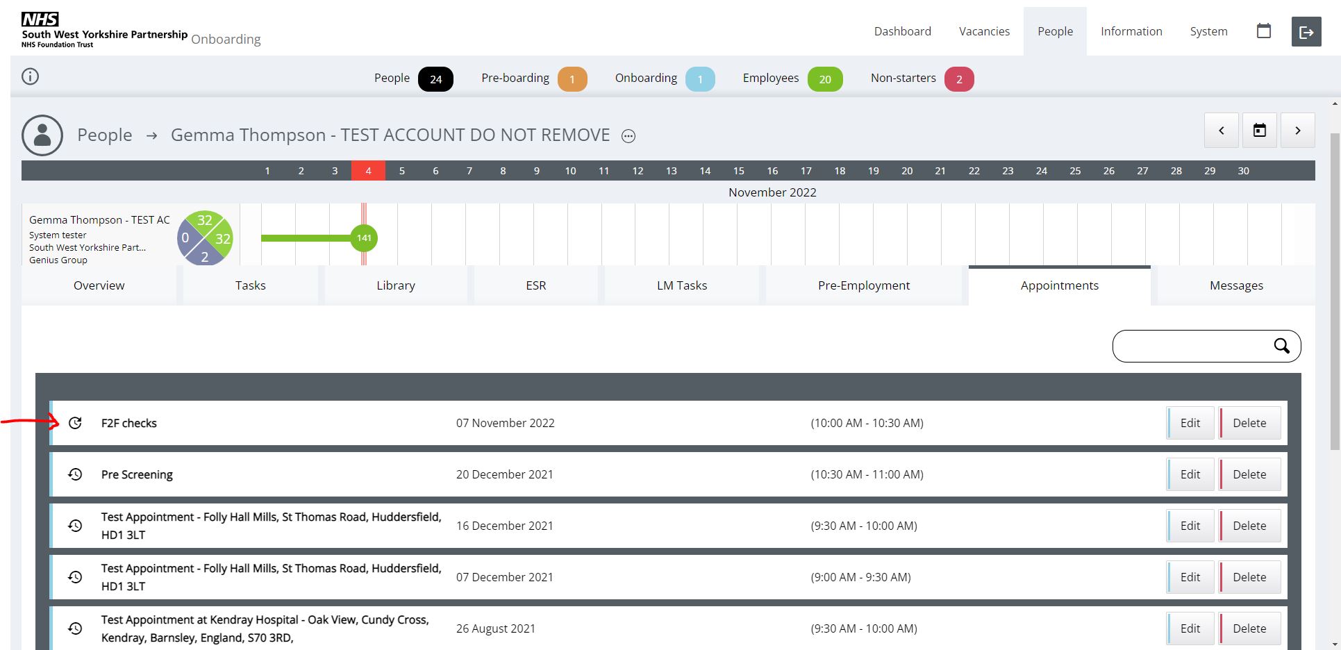Go to next month with right chevron
Viewport: 1341px width, 650px height.
click(x=1297, y=131)
